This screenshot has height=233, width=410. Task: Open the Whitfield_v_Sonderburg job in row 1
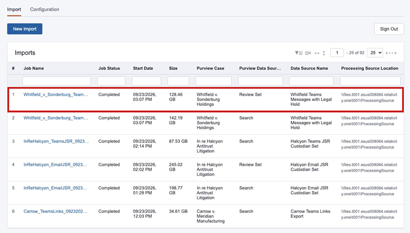56,94
